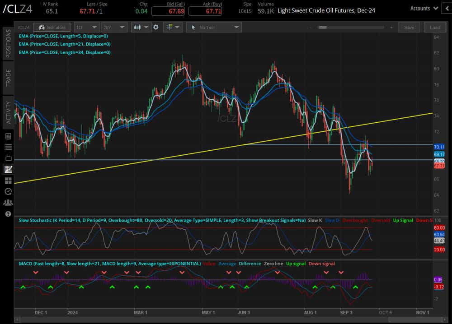Click the MAR 1 date axis label

click(x=141, y=312)
